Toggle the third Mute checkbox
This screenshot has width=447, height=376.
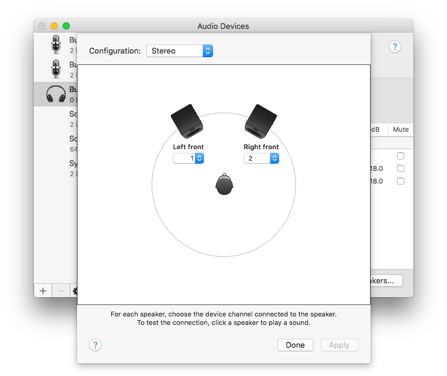401,181
